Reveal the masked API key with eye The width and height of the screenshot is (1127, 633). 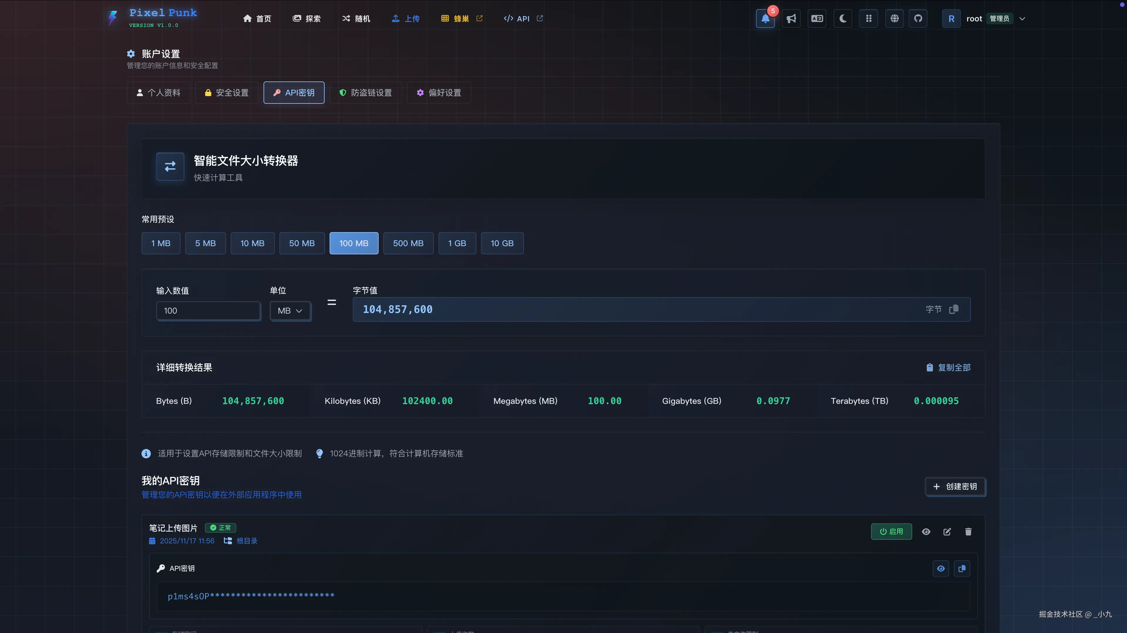coord(941,568)
